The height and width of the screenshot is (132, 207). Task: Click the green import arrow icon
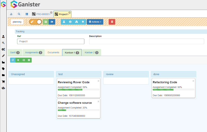(x=24, y=60)
